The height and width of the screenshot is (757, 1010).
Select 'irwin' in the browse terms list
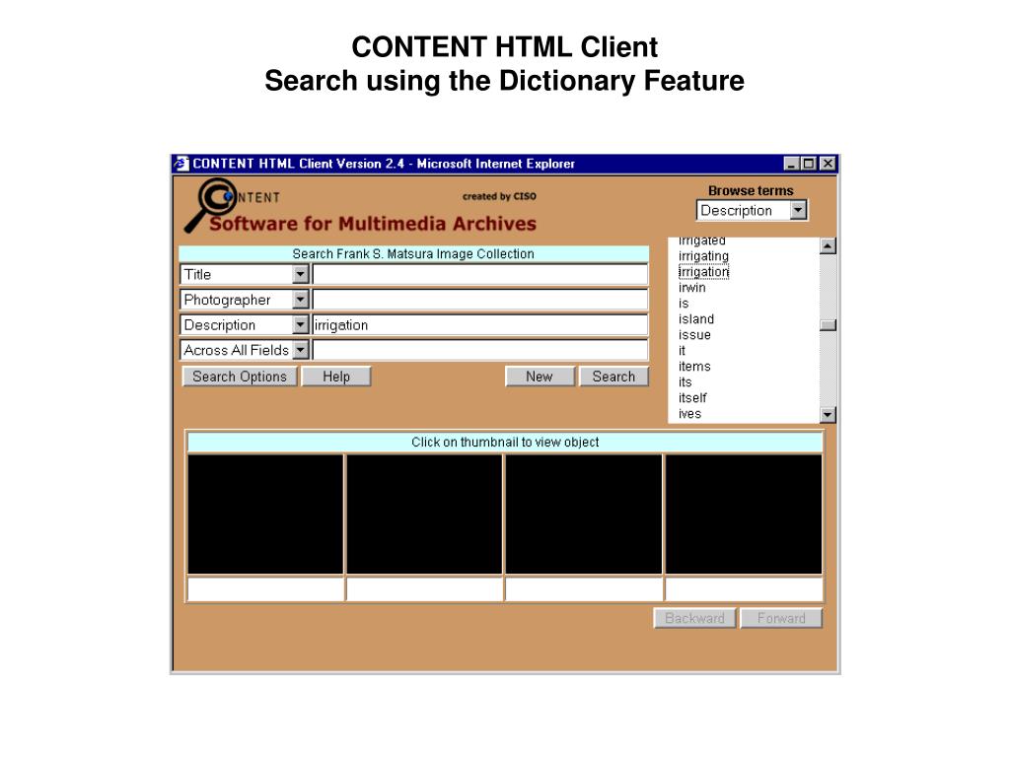(691, 288)
